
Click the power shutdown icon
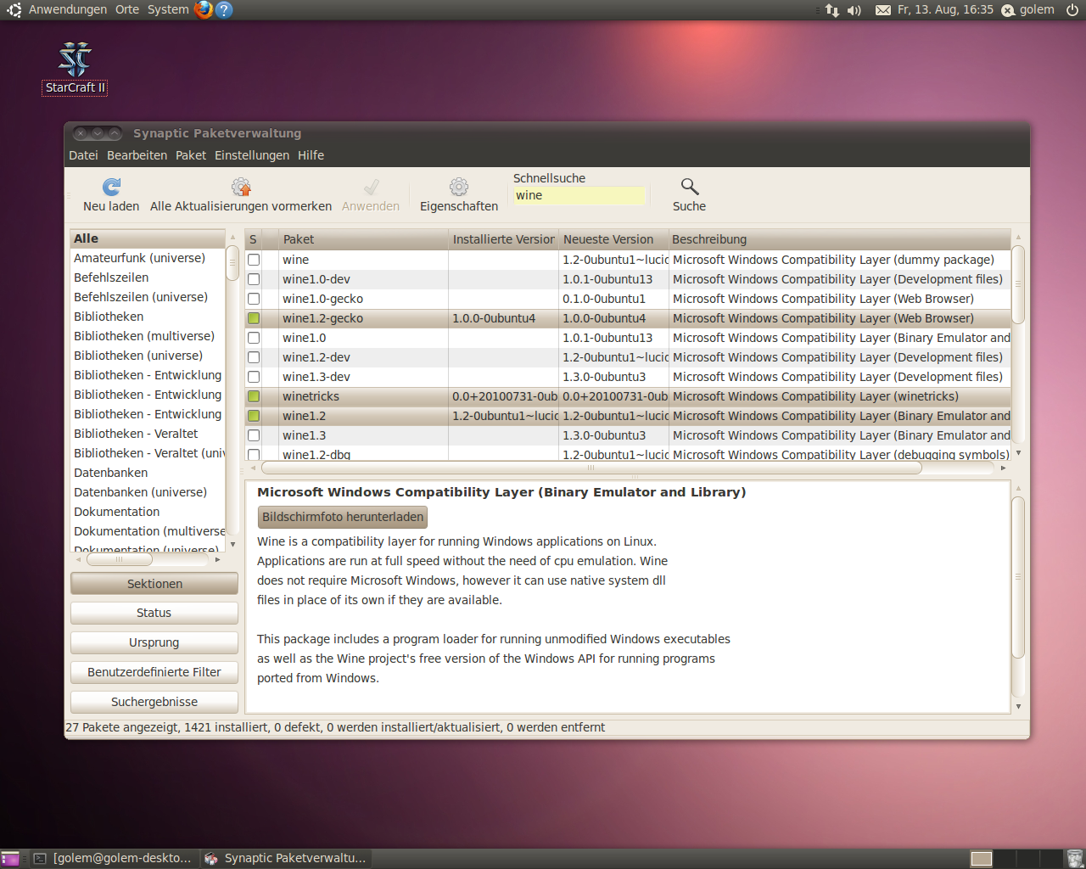coord(1072,10)
